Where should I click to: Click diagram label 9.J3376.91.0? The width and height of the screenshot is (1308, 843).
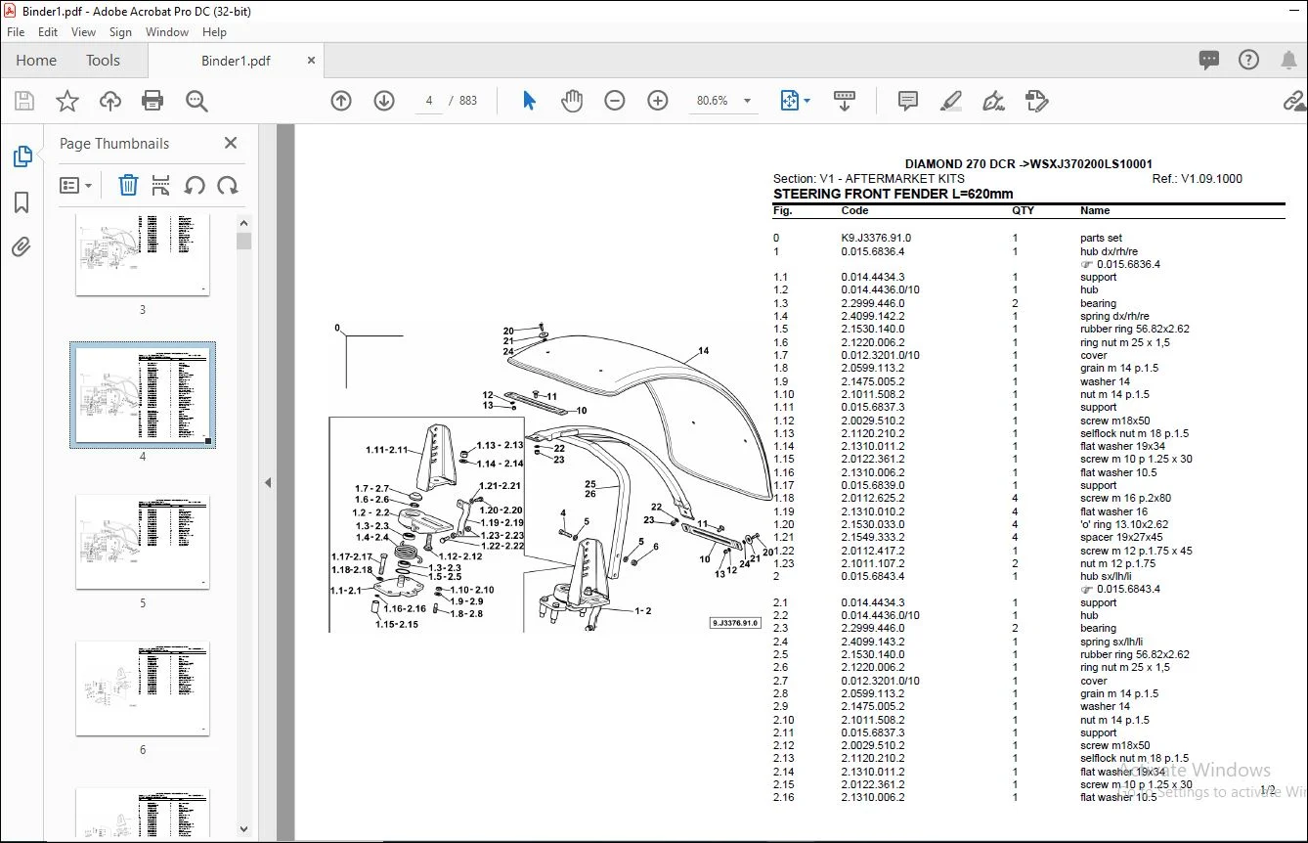(x=735, y=623)
